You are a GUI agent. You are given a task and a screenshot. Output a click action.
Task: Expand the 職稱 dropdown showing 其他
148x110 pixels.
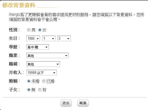(x=43, y=64)
